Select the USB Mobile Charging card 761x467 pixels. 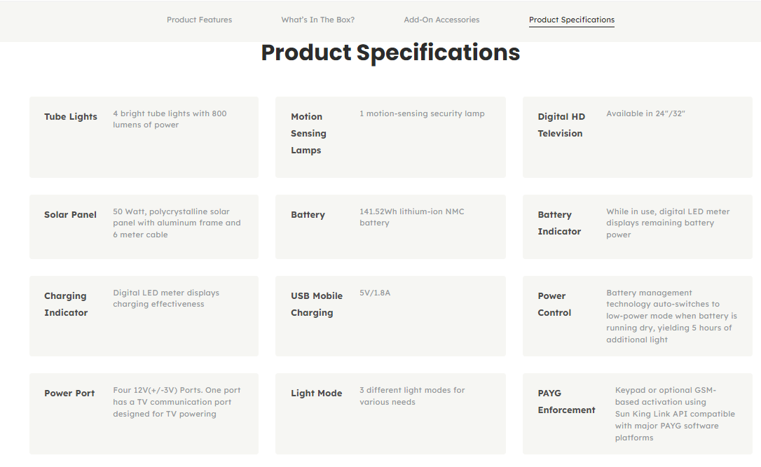[390, 316]
